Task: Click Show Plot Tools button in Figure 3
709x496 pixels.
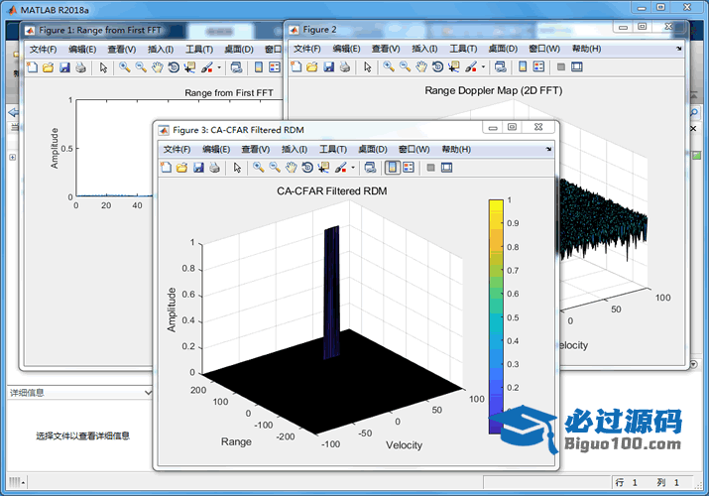Action: pyautogui.click(x=446, y=168)
